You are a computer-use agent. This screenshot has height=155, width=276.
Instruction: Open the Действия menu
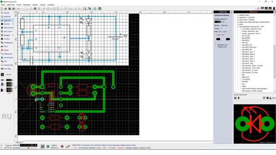pos(11,5)
